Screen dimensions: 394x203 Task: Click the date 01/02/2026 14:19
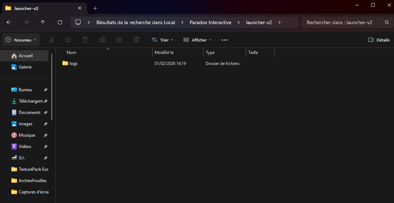pyautogui.click(x=170, y=64)
